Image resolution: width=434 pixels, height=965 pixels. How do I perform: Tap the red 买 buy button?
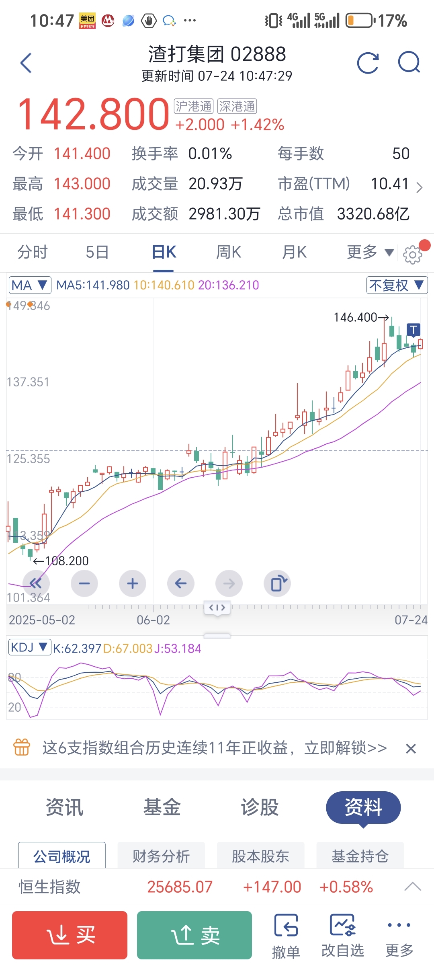point(70,935)
